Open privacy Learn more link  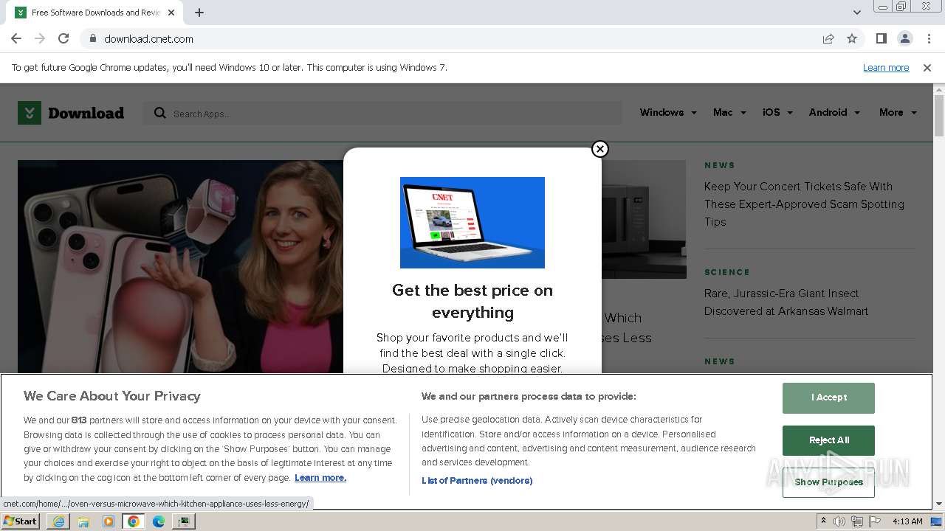point(320,478)
